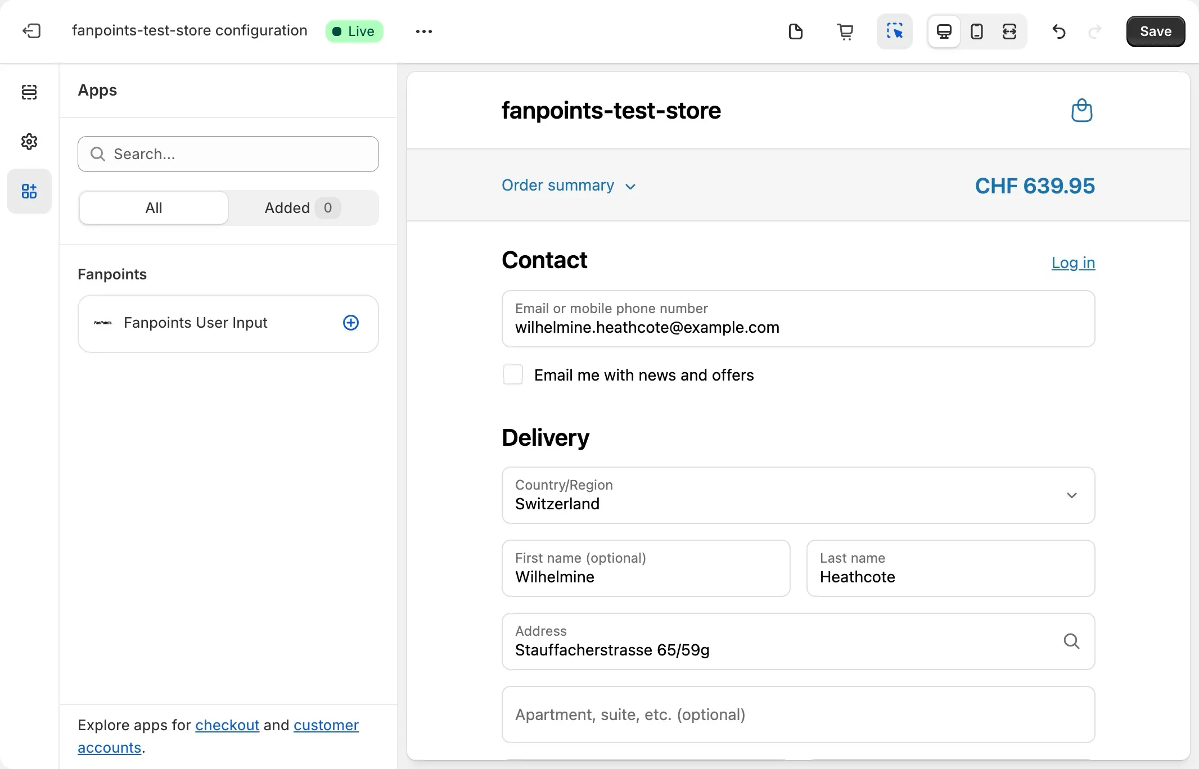Exit the checkout editor via exit icon
Image resolution: width=1199 pixels, height=769 pixels.
(x=31, y=31)
